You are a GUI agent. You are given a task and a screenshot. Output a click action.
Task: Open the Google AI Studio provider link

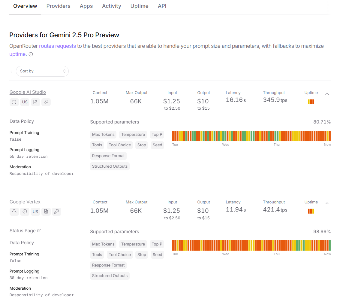28,92
